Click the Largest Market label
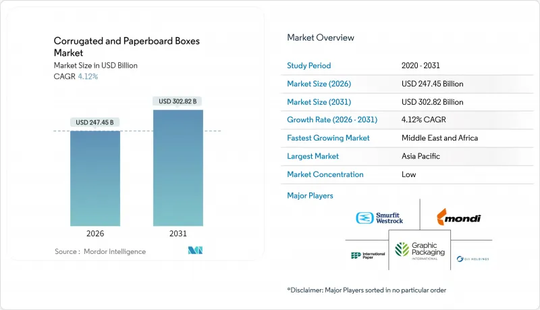The image size is (540, 310). (x=313, y=156)
